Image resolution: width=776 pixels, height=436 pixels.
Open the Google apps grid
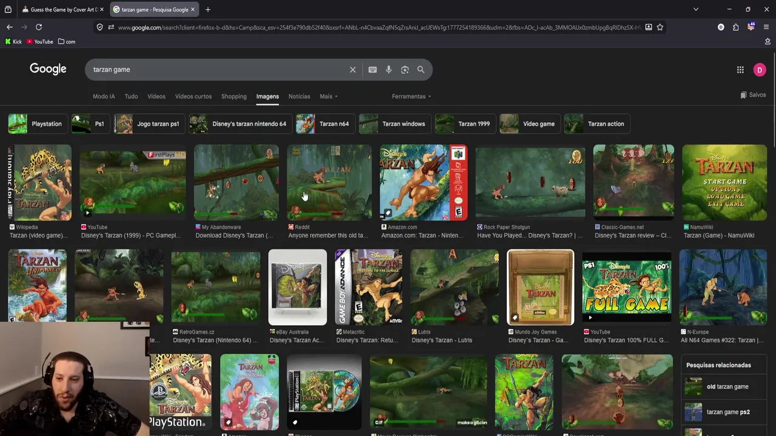740,70
